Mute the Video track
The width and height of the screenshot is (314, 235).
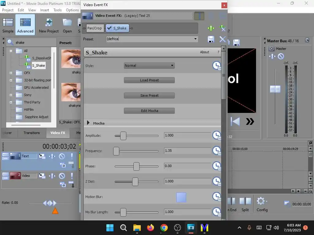pos(62,176)
